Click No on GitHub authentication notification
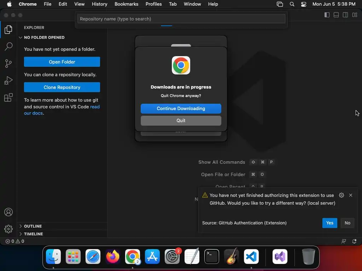The image size is (362, 271). click(x=348, y=223)
